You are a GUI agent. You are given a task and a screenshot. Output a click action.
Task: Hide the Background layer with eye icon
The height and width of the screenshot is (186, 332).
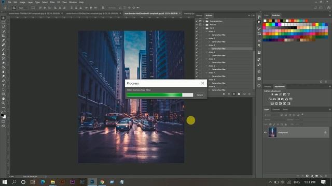click(x=265, y=132)
